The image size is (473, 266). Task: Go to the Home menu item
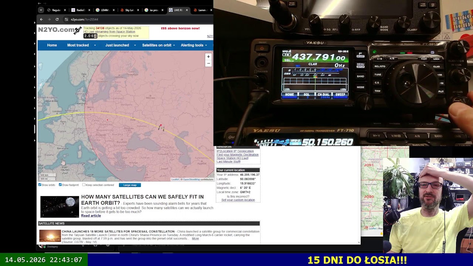(x=52, y=45)
